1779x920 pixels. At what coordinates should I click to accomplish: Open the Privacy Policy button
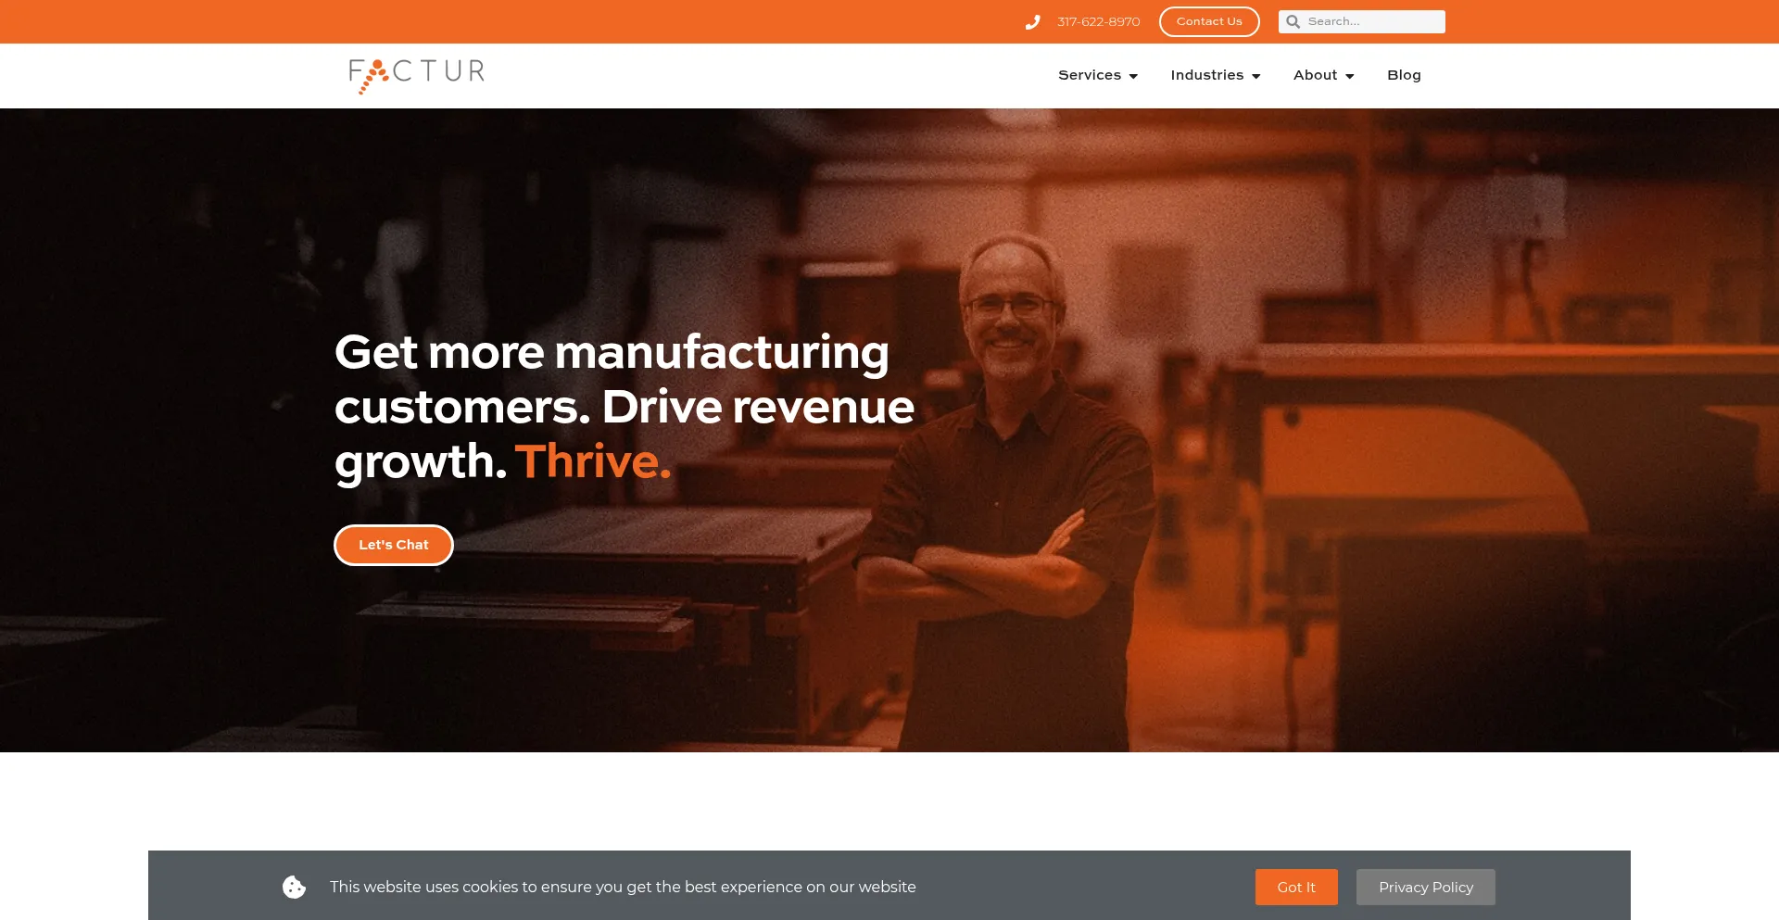pyautogui.click(x=1426, y=887)
